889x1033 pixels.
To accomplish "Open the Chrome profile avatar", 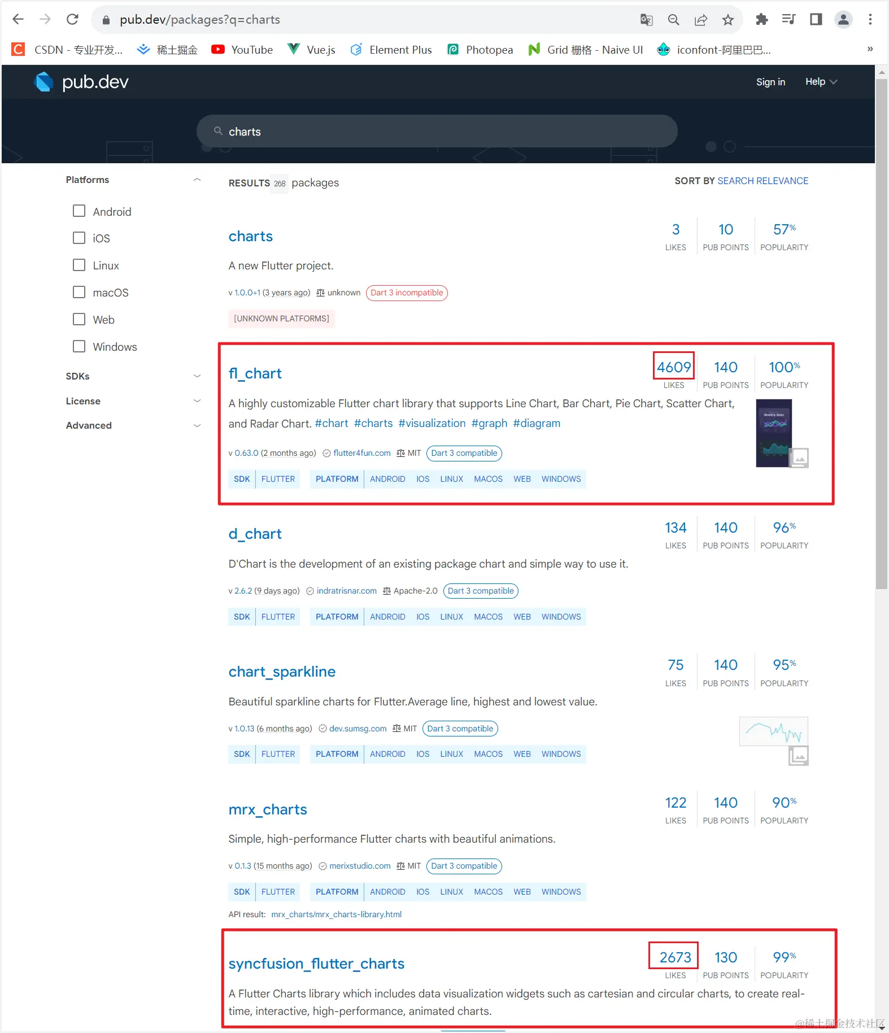I will pyautogui.click(x=843, y=20).
